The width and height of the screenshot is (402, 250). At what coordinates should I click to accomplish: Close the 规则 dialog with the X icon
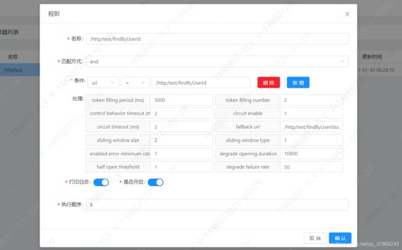click(347, 14)
